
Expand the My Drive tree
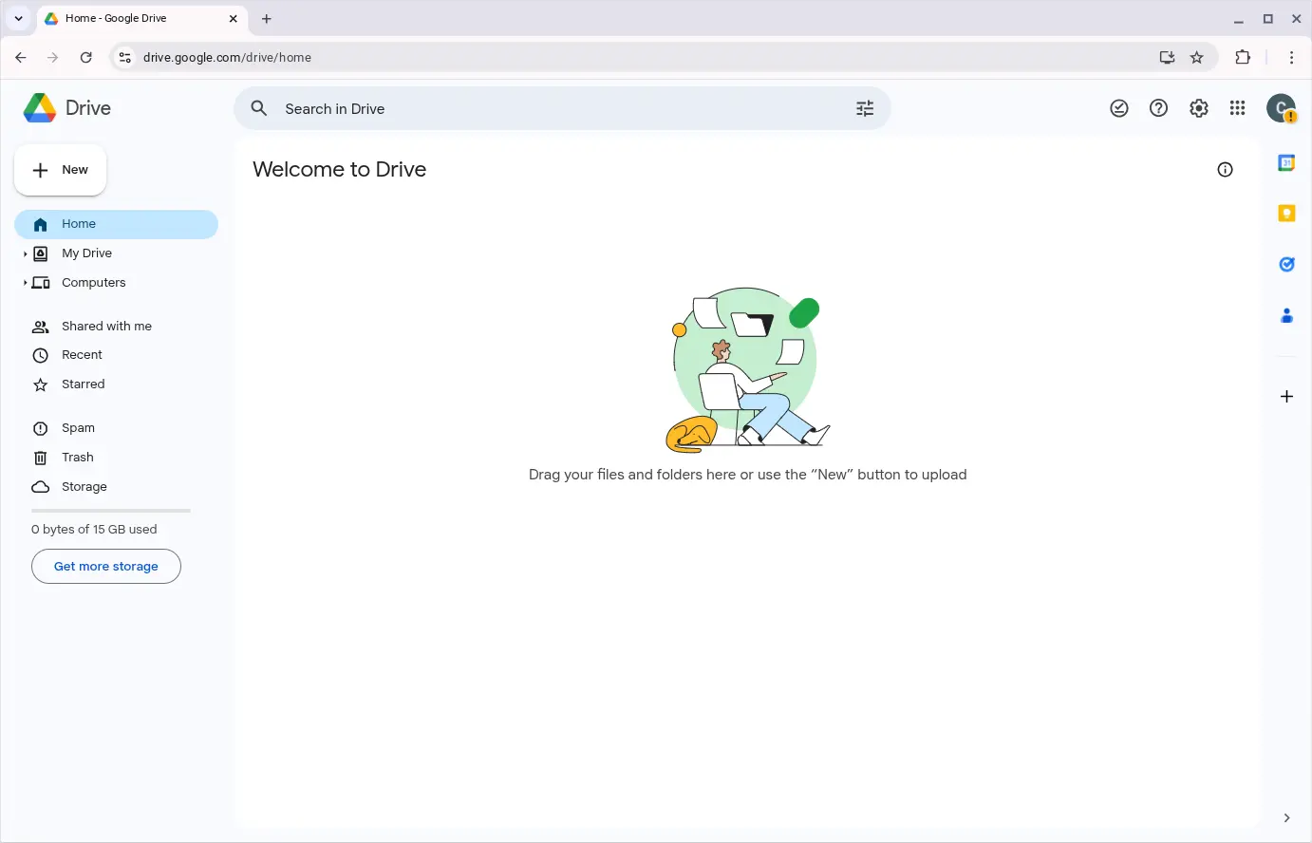(x=25, y=253)
